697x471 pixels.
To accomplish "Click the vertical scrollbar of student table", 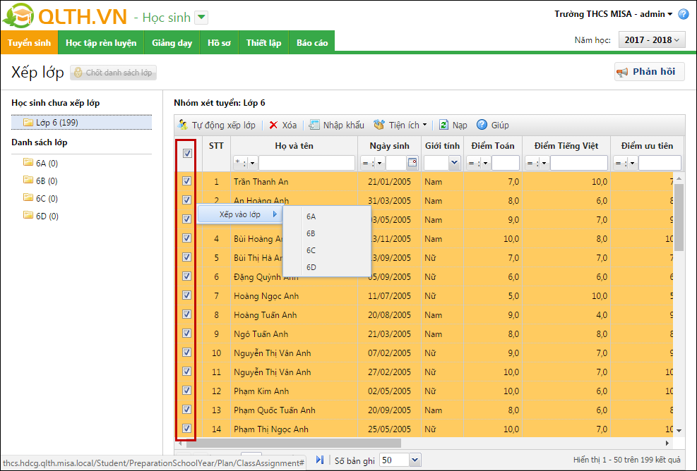I will pyautogui.click(x=679, y=217).
